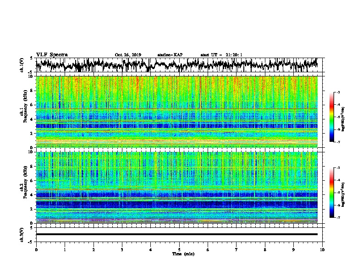The width and height of the screenshot is (363, 280).
Task: Click the "-3" tick on ch.2 colorbar
Action: tap(338, 168)
